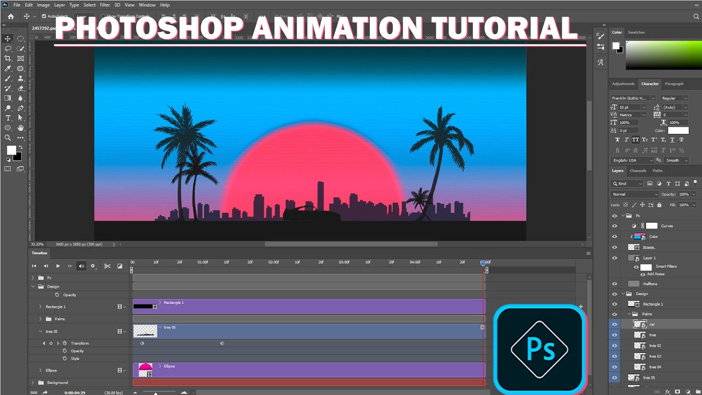Image resolution: width=702 pixels, height=395 pixels.
Task: Select the Hand tool
Action: 20,128
